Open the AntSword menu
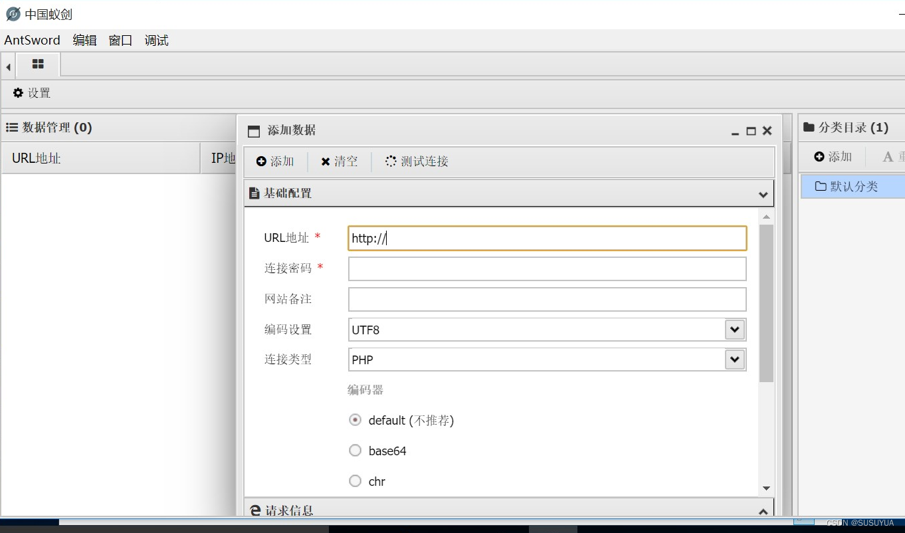 point(33,41)
